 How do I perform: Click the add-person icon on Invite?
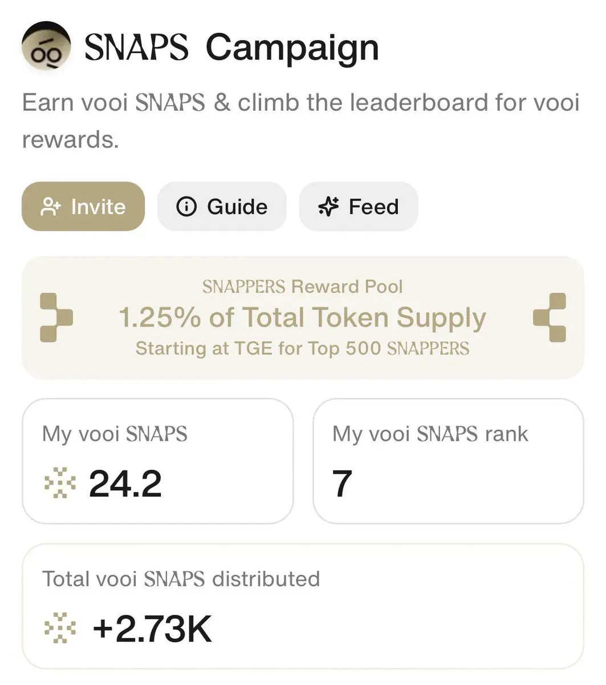tap(51, 207)
